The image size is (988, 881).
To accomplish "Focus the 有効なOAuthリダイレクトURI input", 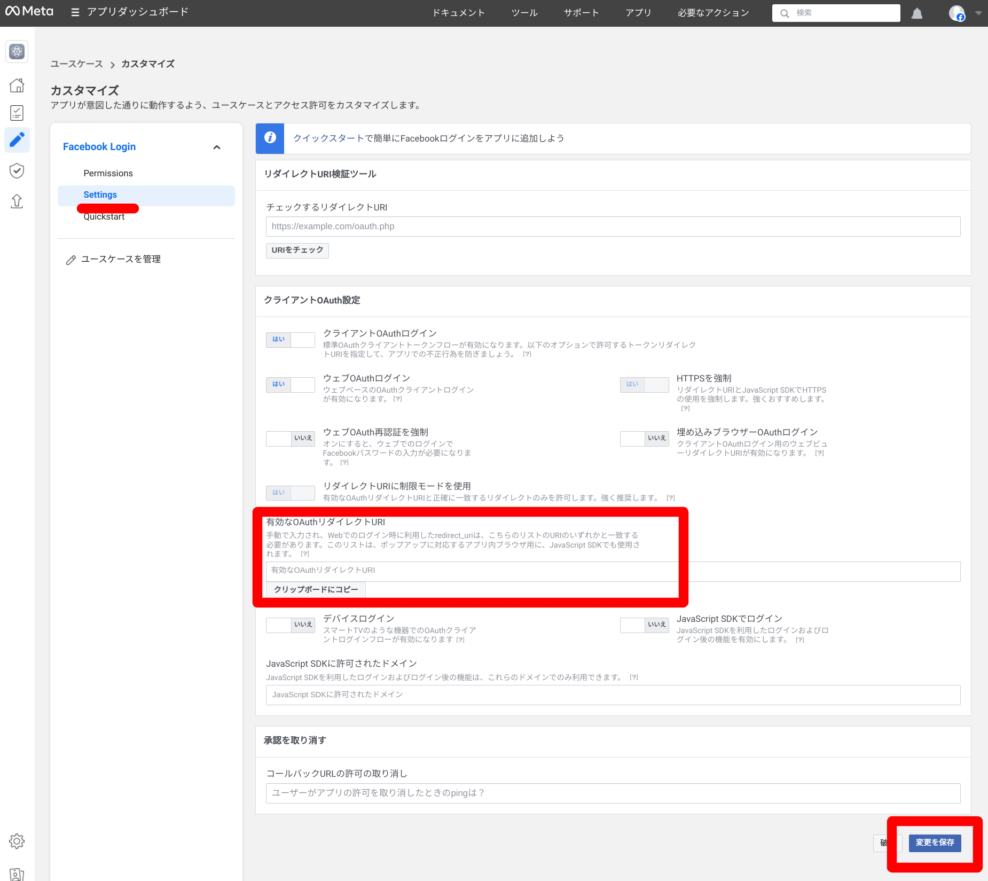I will tap(613, 571).
